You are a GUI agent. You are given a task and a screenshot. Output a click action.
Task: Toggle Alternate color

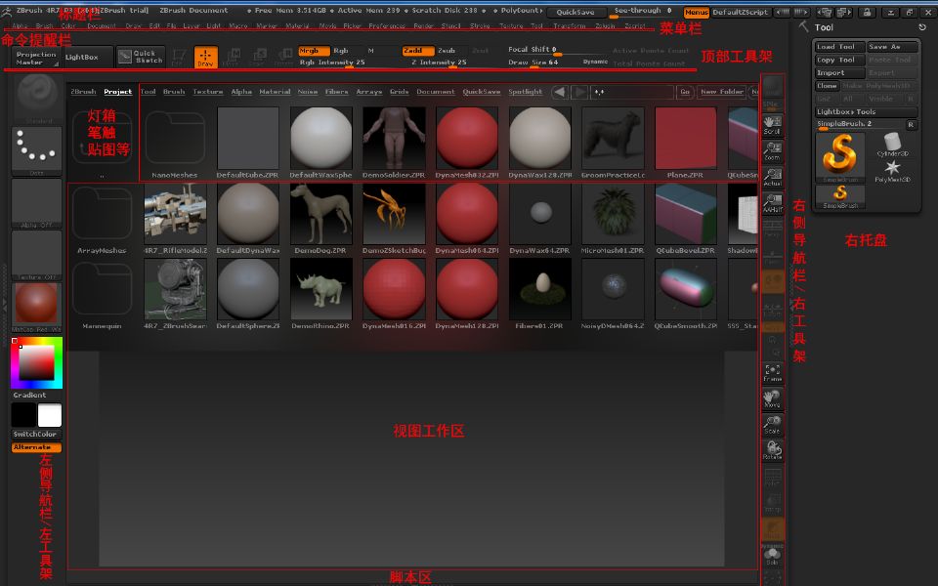[36, 447]
